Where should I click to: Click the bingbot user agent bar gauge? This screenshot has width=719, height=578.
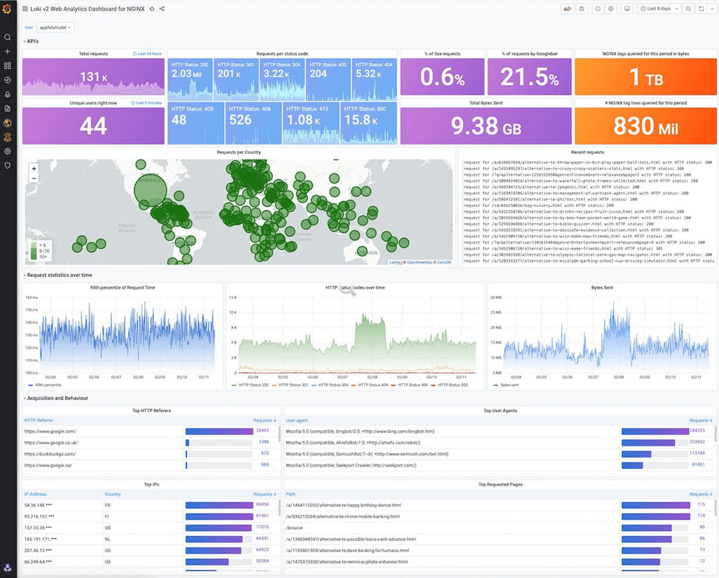click(655, 431)
